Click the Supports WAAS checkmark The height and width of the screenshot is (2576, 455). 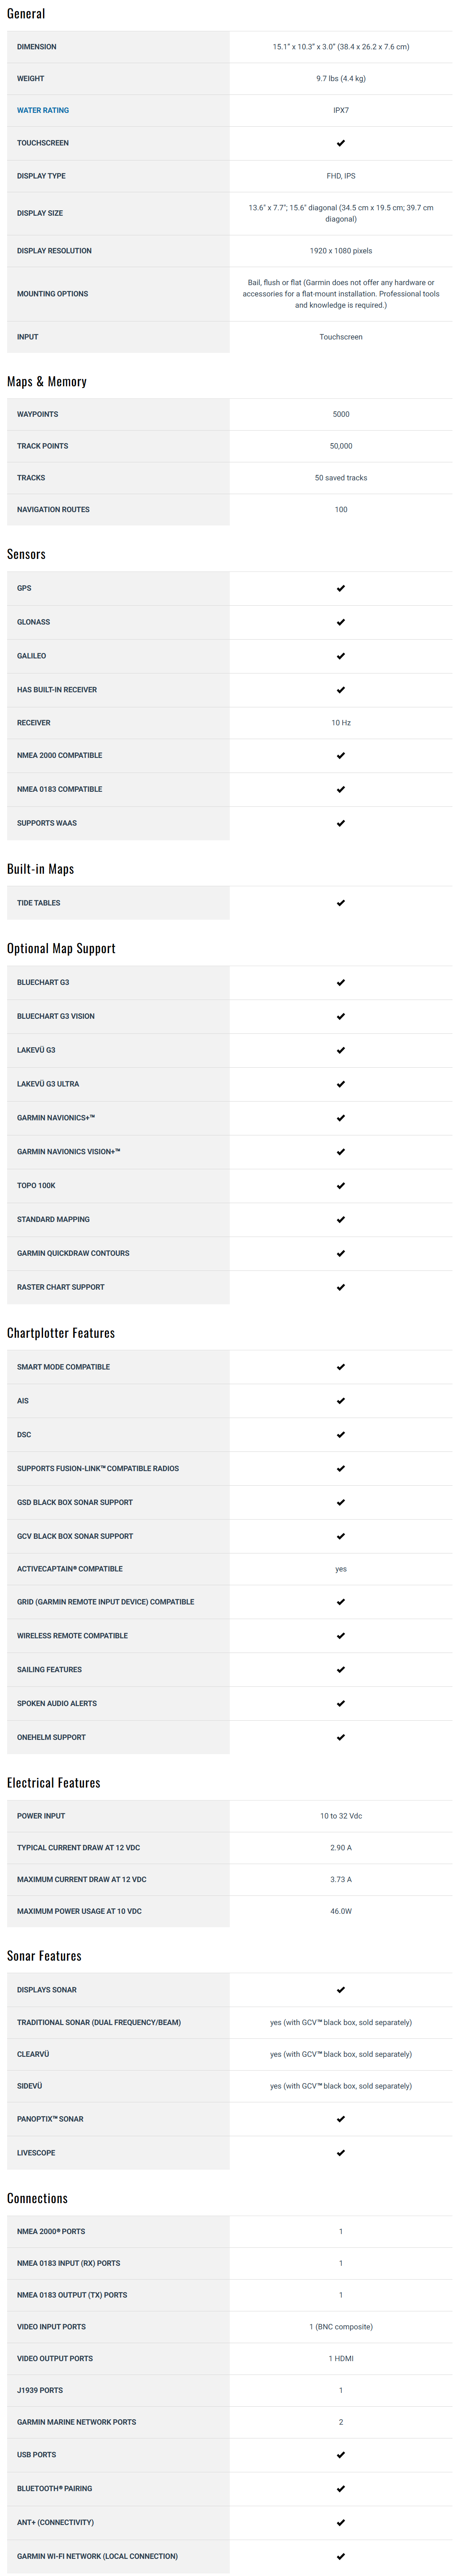[341, 823]
